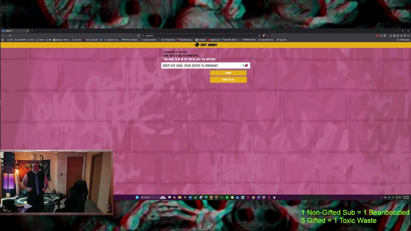Viewport: 411px width, 231px height.
Task: Open the Fargo Rain bookmark
Action: pyautogui.click(x=282, y=40)
